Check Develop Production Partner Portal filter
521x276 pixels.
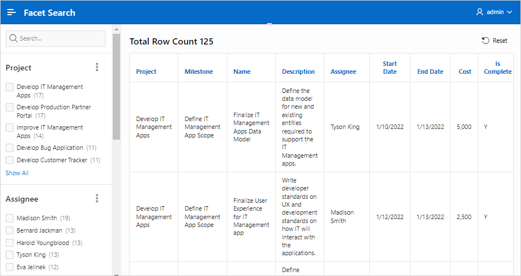(x=10, y=107)
